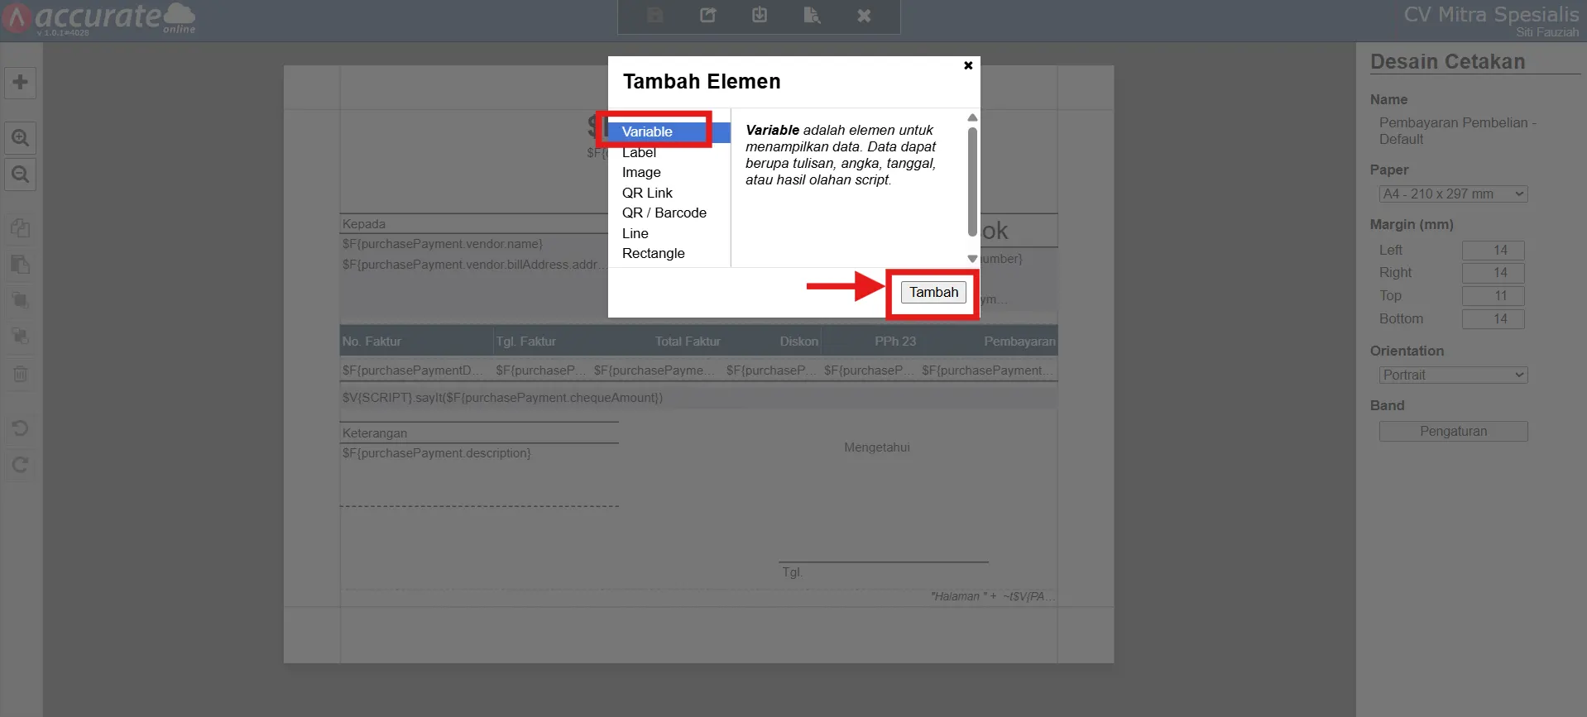Click the undo arrow icon

pyautogui.click(x=21, y=428)
